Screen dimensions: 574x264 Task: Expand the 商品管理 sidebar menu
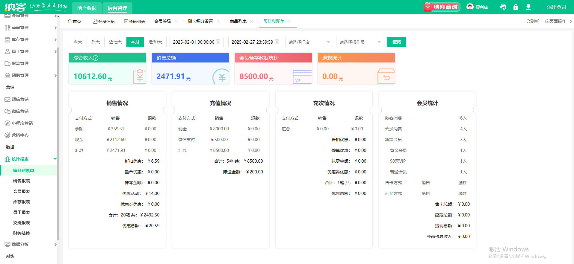point(30,28)
